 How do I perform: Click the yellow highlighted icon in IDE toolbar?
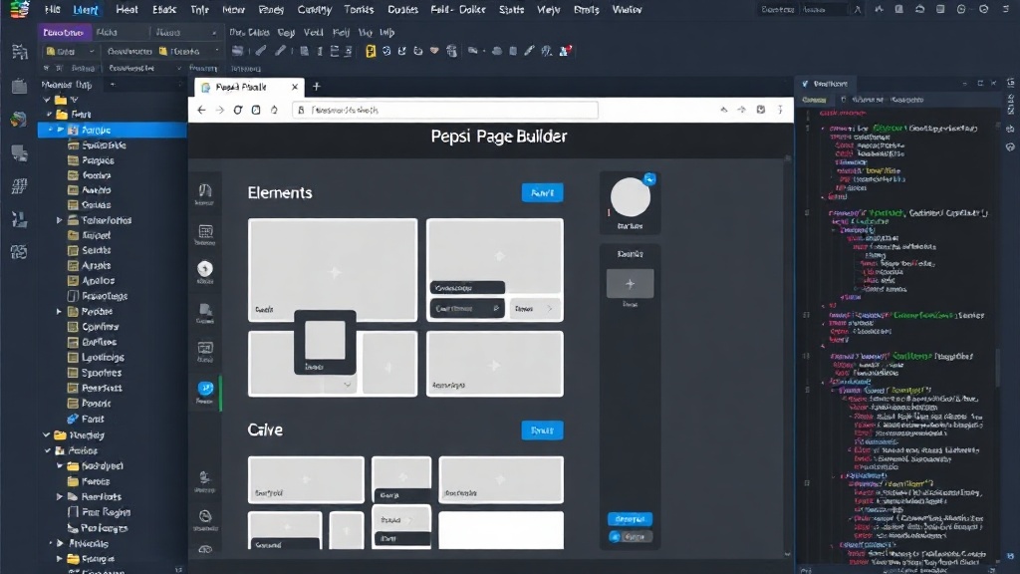coord(371,51)
